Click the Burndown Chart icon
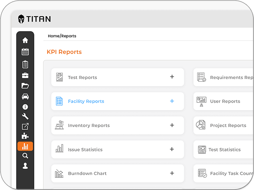The height and width of the screenshot is (190, 254). [59, 173]
